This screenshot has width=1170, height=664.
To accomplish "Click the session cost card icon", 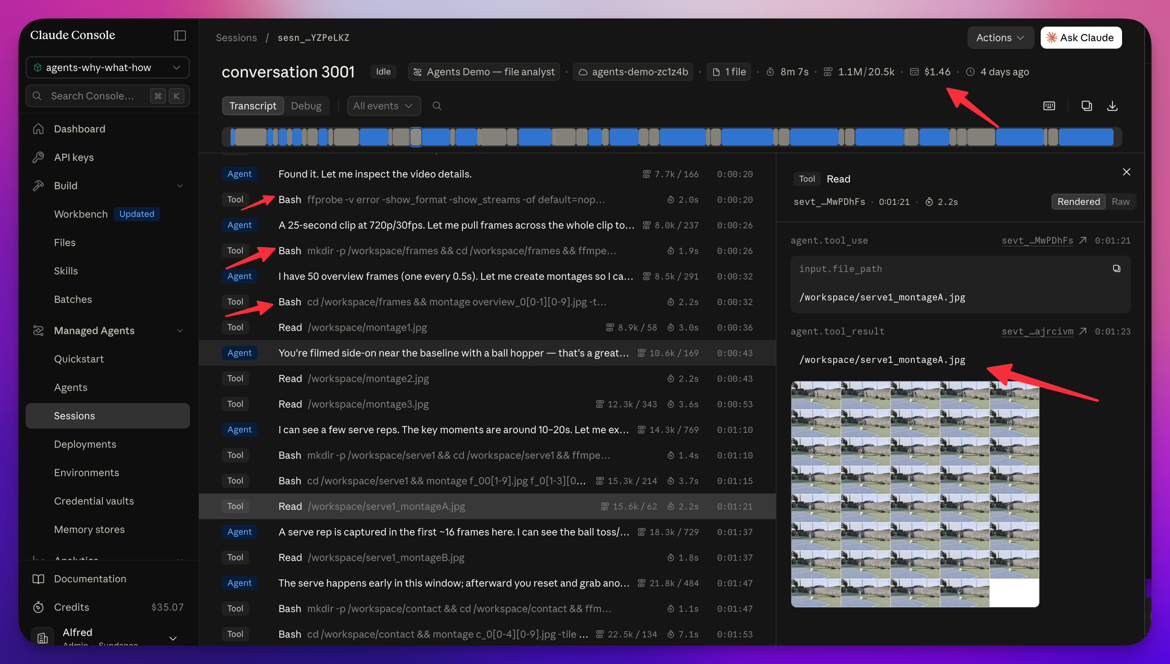I will tap(914, 72).
